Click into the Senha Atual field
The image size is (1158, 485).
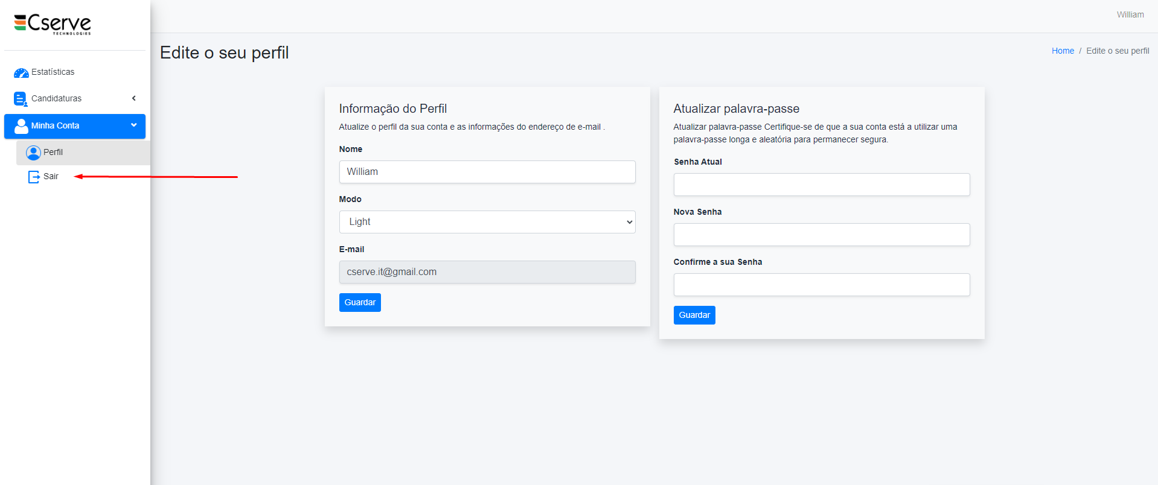[x=821, y=185]
